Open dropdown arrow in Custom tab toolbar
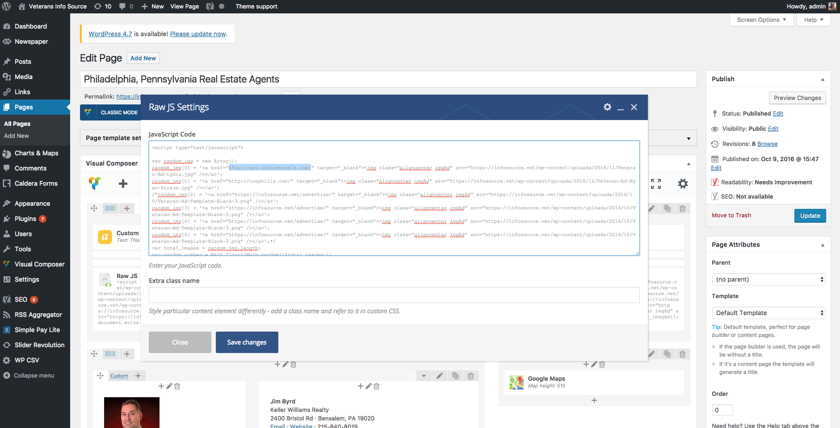This screenshot has height=428, width=840. point(424,376)
